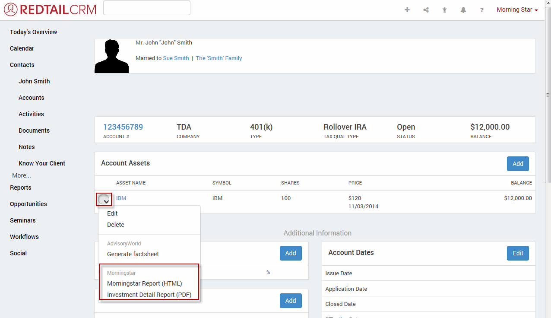
Task: Expand the More... sidebar section
Action: click(22, 175)
